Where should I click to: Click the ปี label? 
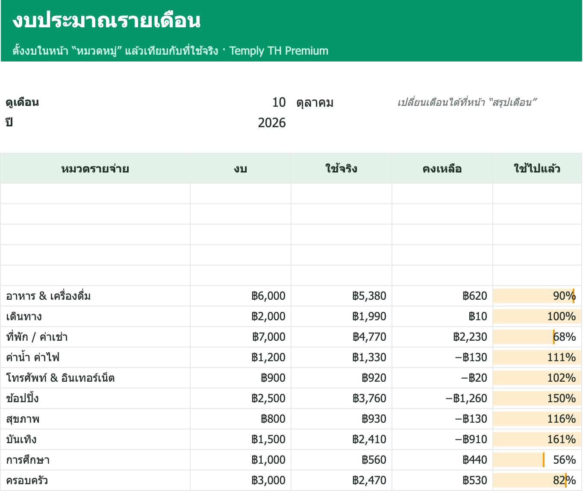[x=9, y=122]
